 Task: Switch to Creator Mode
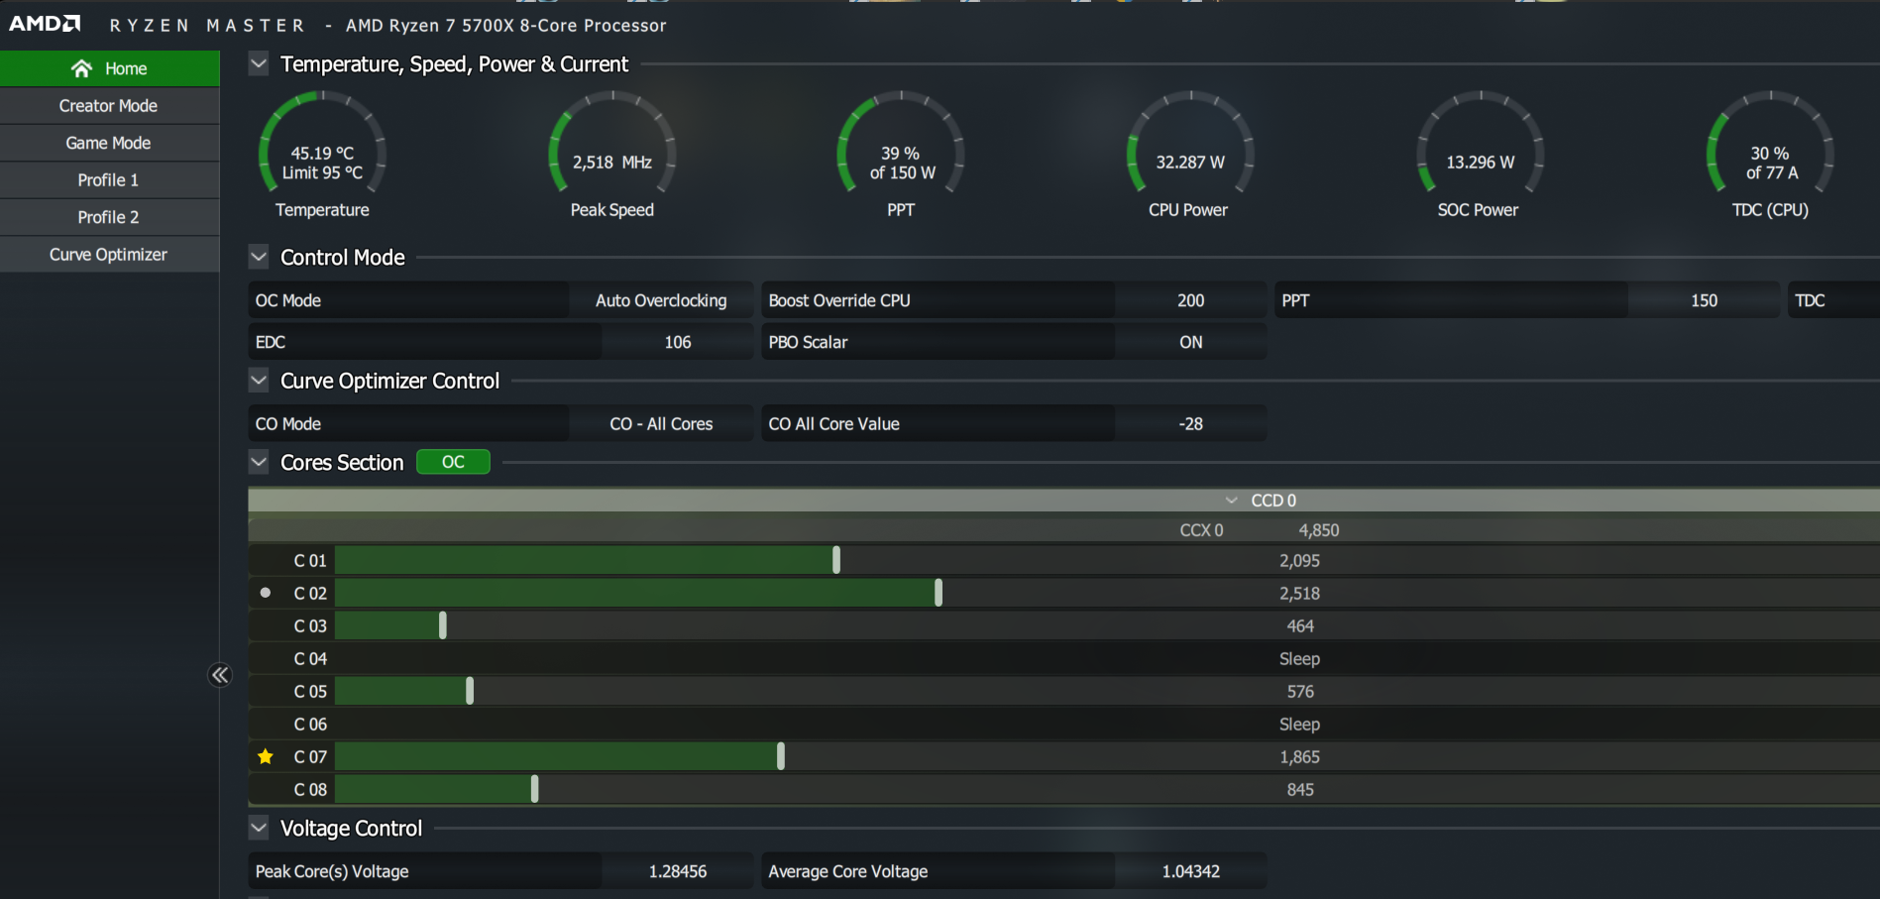[x=110, y=106]
